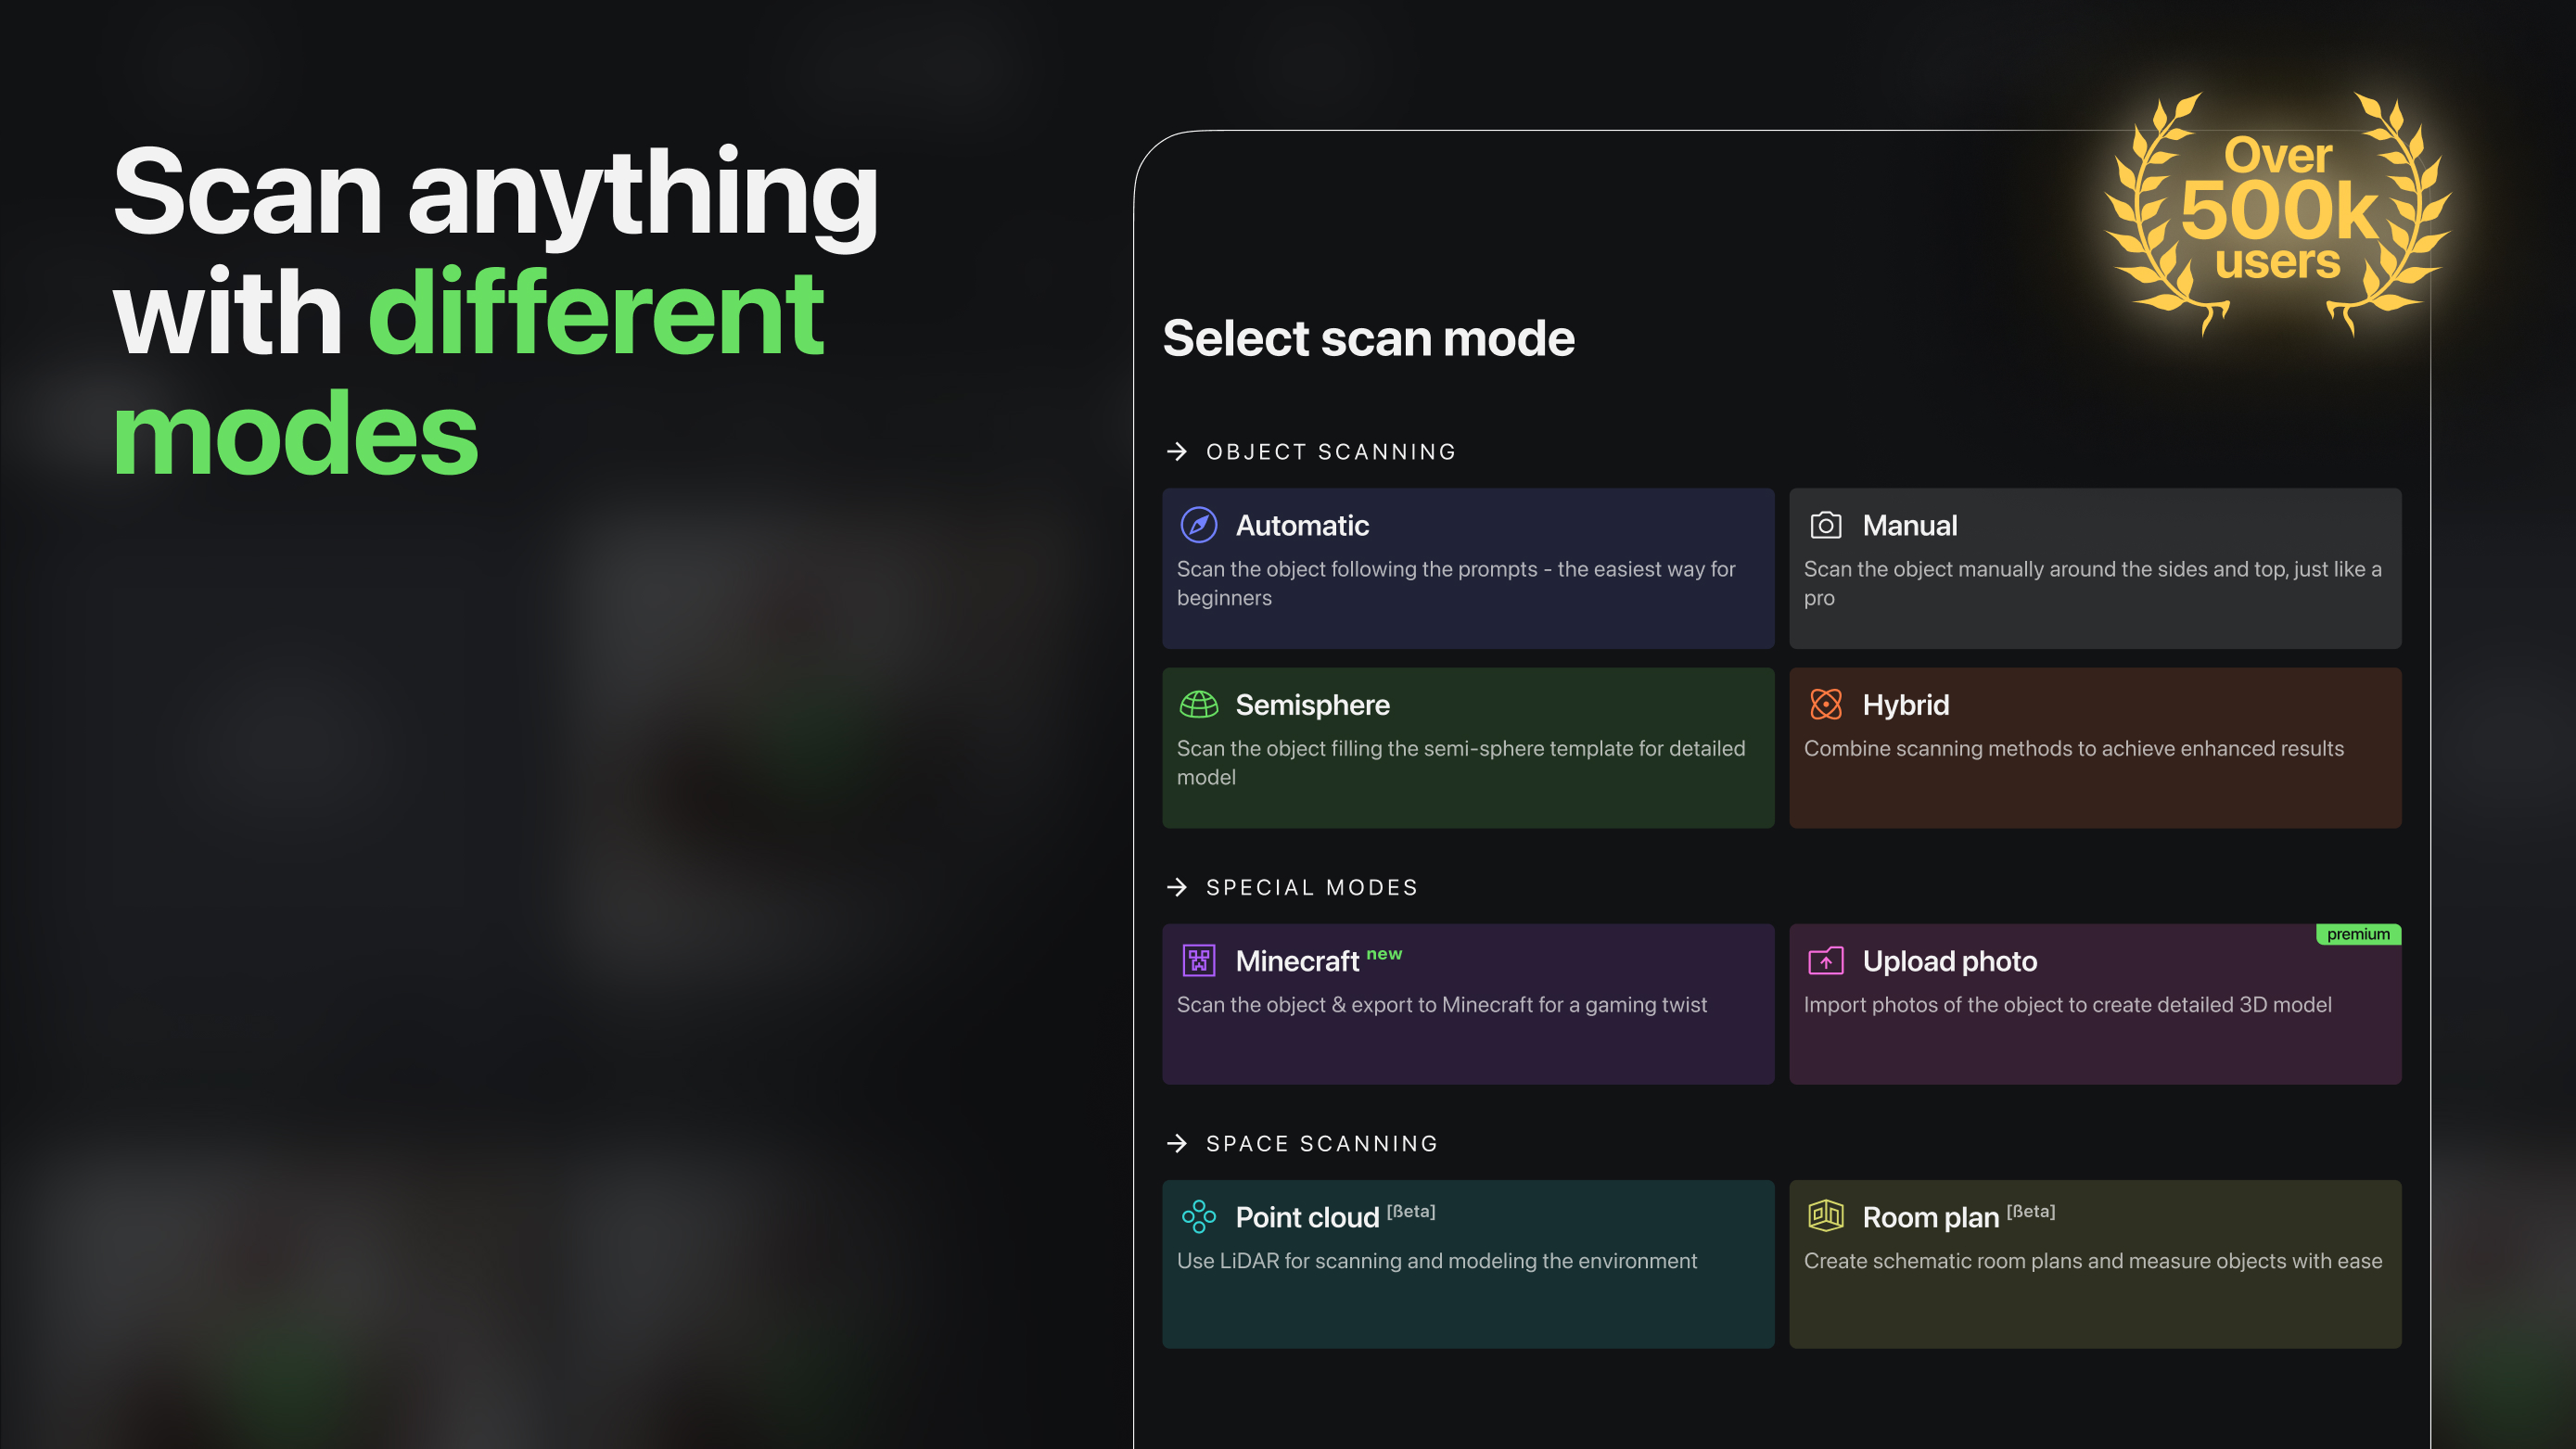Click the Hybrid mode atom icon
The width and height of the screenshot is (2576, 1449).
pos(1825,705)
